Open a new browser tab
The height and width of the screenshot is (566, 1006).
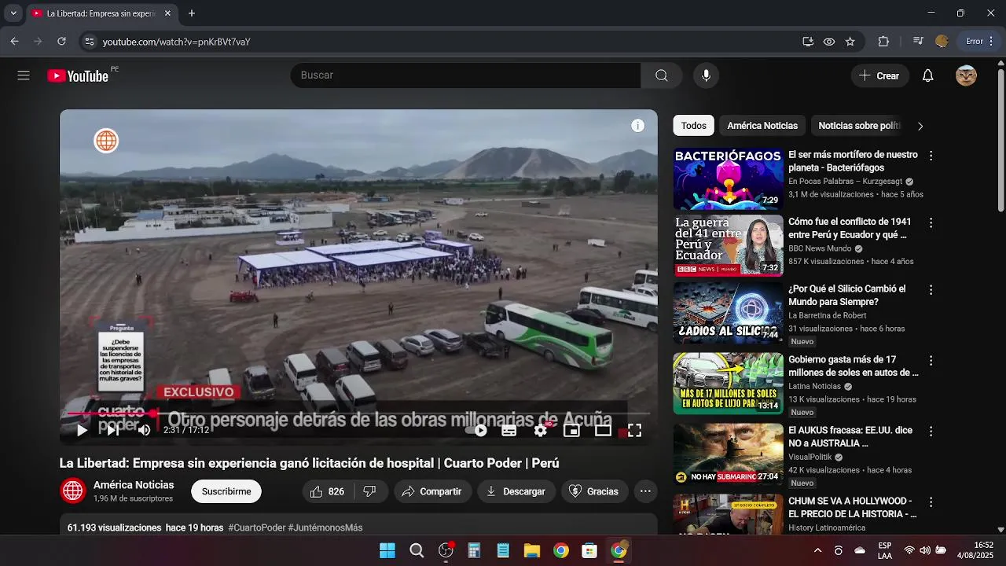coord(192,13)
